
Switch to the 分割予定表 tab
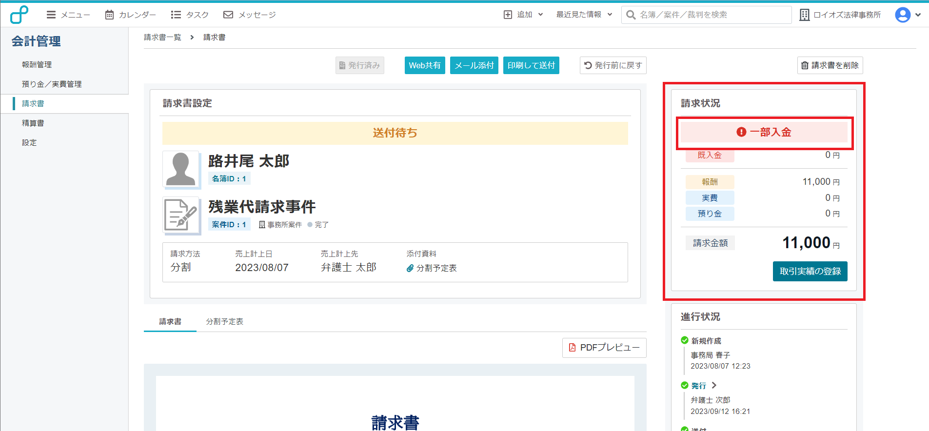tap(224, 322)
